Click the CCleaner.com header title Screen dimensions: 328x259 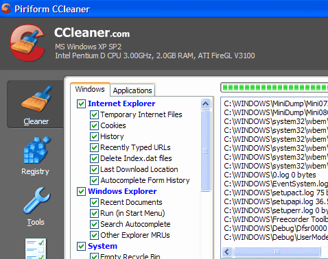(92, 33)
